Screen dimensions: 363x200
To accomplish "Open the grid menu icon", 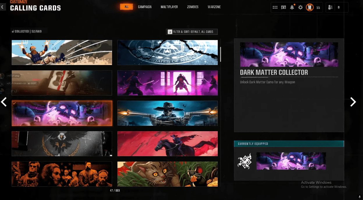I will point(275,8).
